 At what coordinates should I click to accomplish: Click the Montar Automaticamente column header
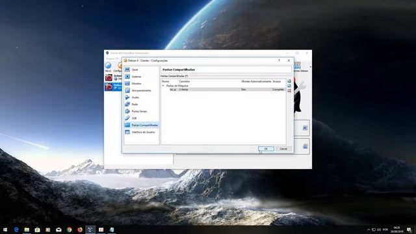click(x=256, y=81)
